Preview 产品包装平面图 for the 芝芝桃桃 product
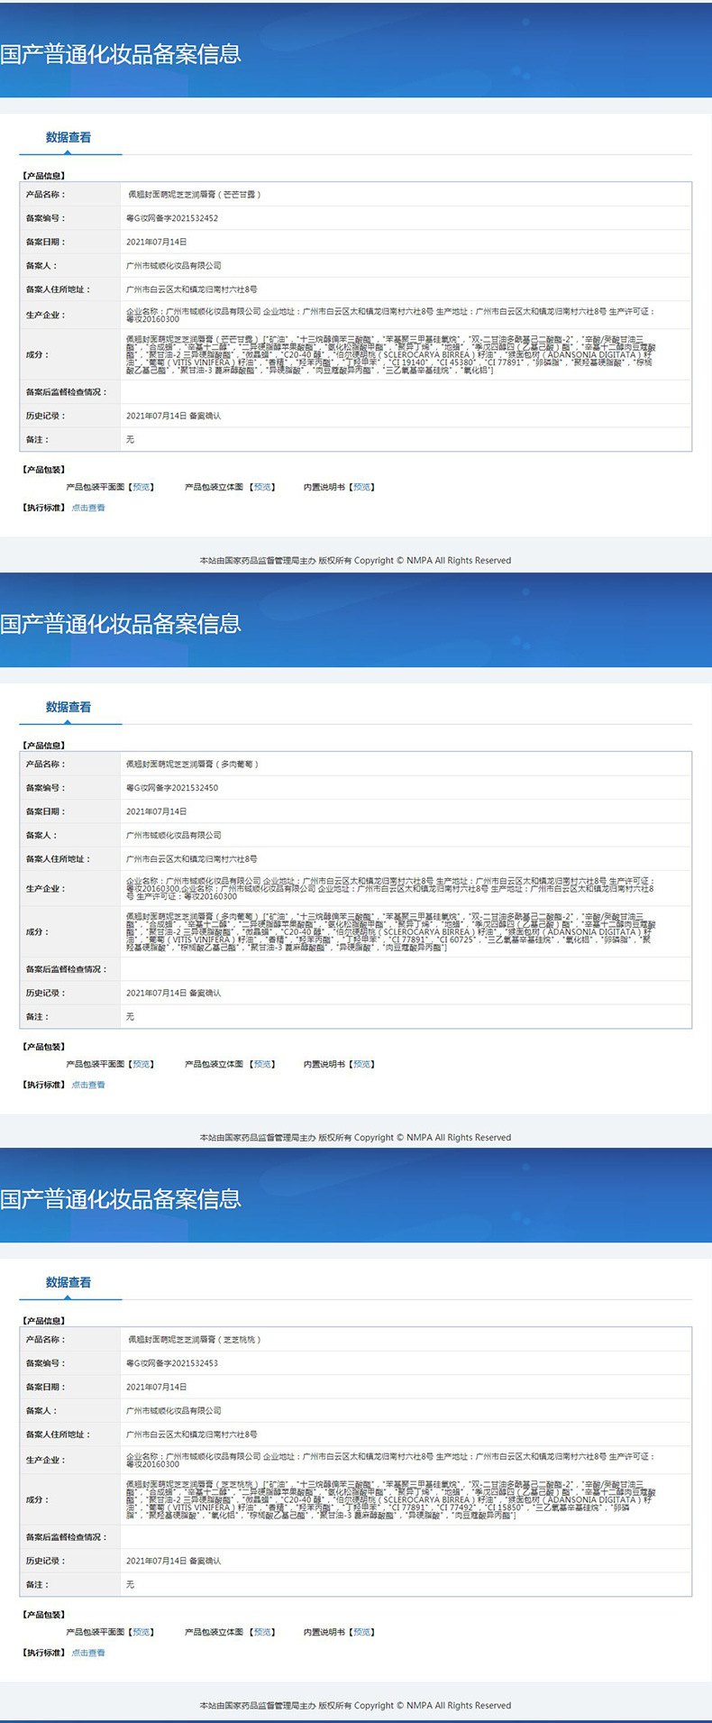712x1723 pixels. point(141,1632)
